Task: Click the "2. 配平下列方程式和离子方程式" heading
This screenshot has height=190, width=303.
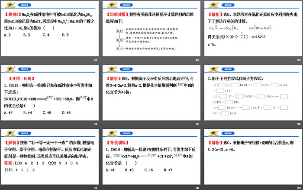Action: pyautogui.click(x=235, y=79)
